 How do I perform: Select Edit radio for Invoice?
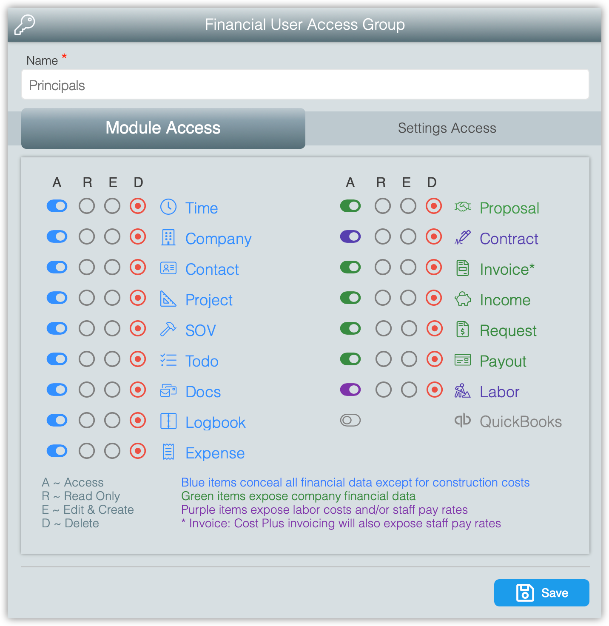pos(408,267)
